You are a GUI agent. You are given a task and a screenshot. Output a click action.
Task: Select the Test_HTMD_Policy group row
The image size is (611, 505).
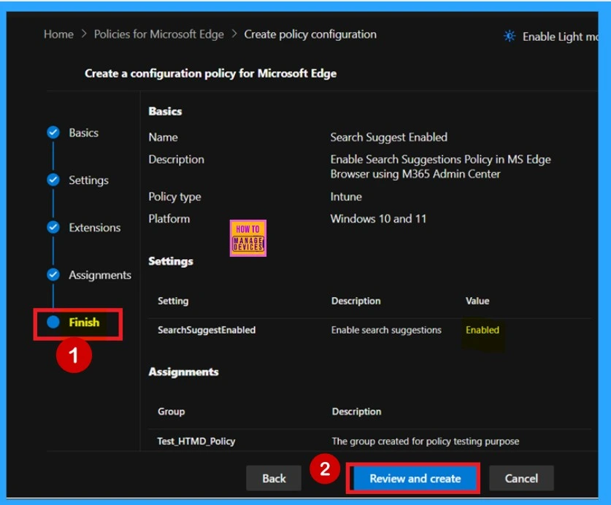pos(369,441)
